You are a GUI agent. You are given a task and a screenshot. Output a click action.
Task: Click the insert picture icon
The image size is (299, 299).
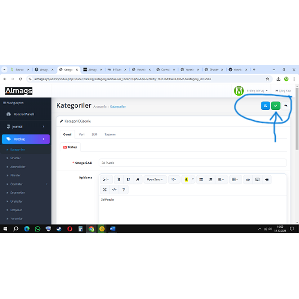point(257,179)
